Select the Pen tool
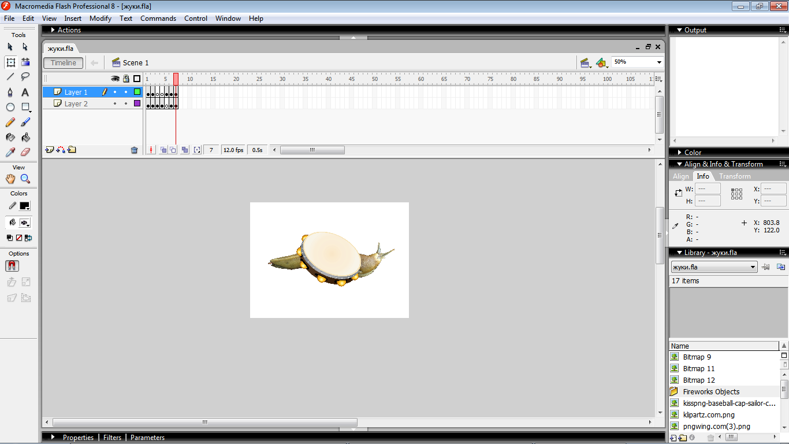 (10, 92)
